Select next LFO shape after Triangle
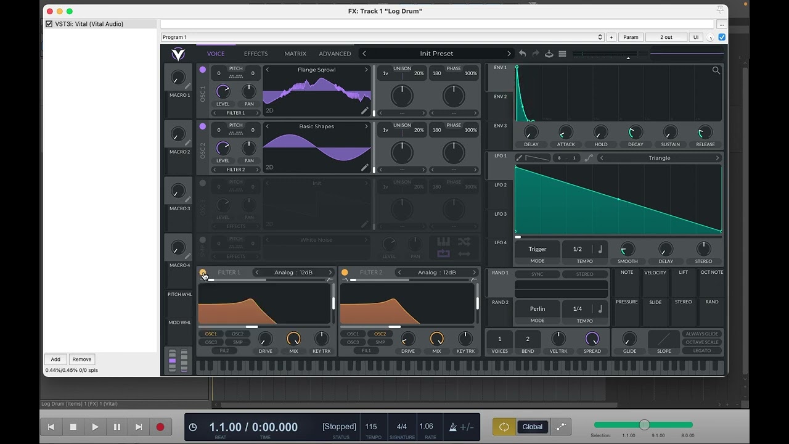789x444 pixels. pyautogui.click(x=717, y=158)
